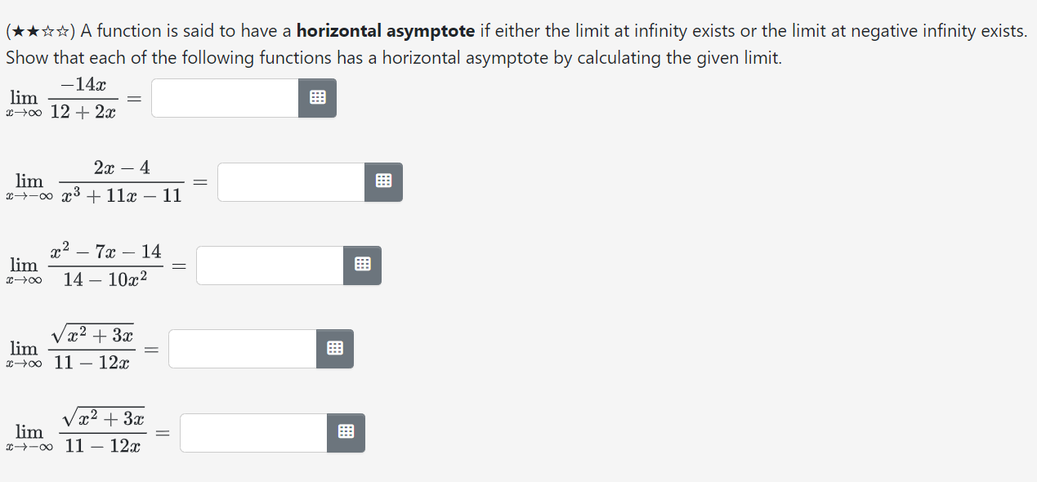The height and width of the screenshot is (482, 1037).
Task: Click the equals sign before the last answer box
Action: [x=162, y=432]
